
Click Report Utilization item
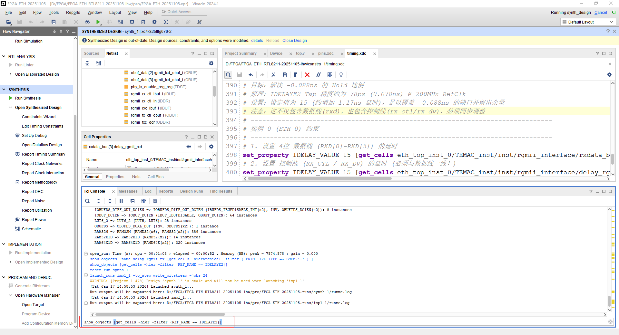pyautogui.click(x=37, y=210)
